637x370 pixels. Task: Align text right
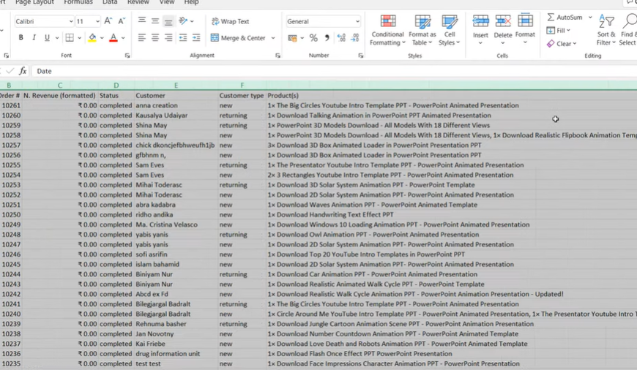point(168,38)
